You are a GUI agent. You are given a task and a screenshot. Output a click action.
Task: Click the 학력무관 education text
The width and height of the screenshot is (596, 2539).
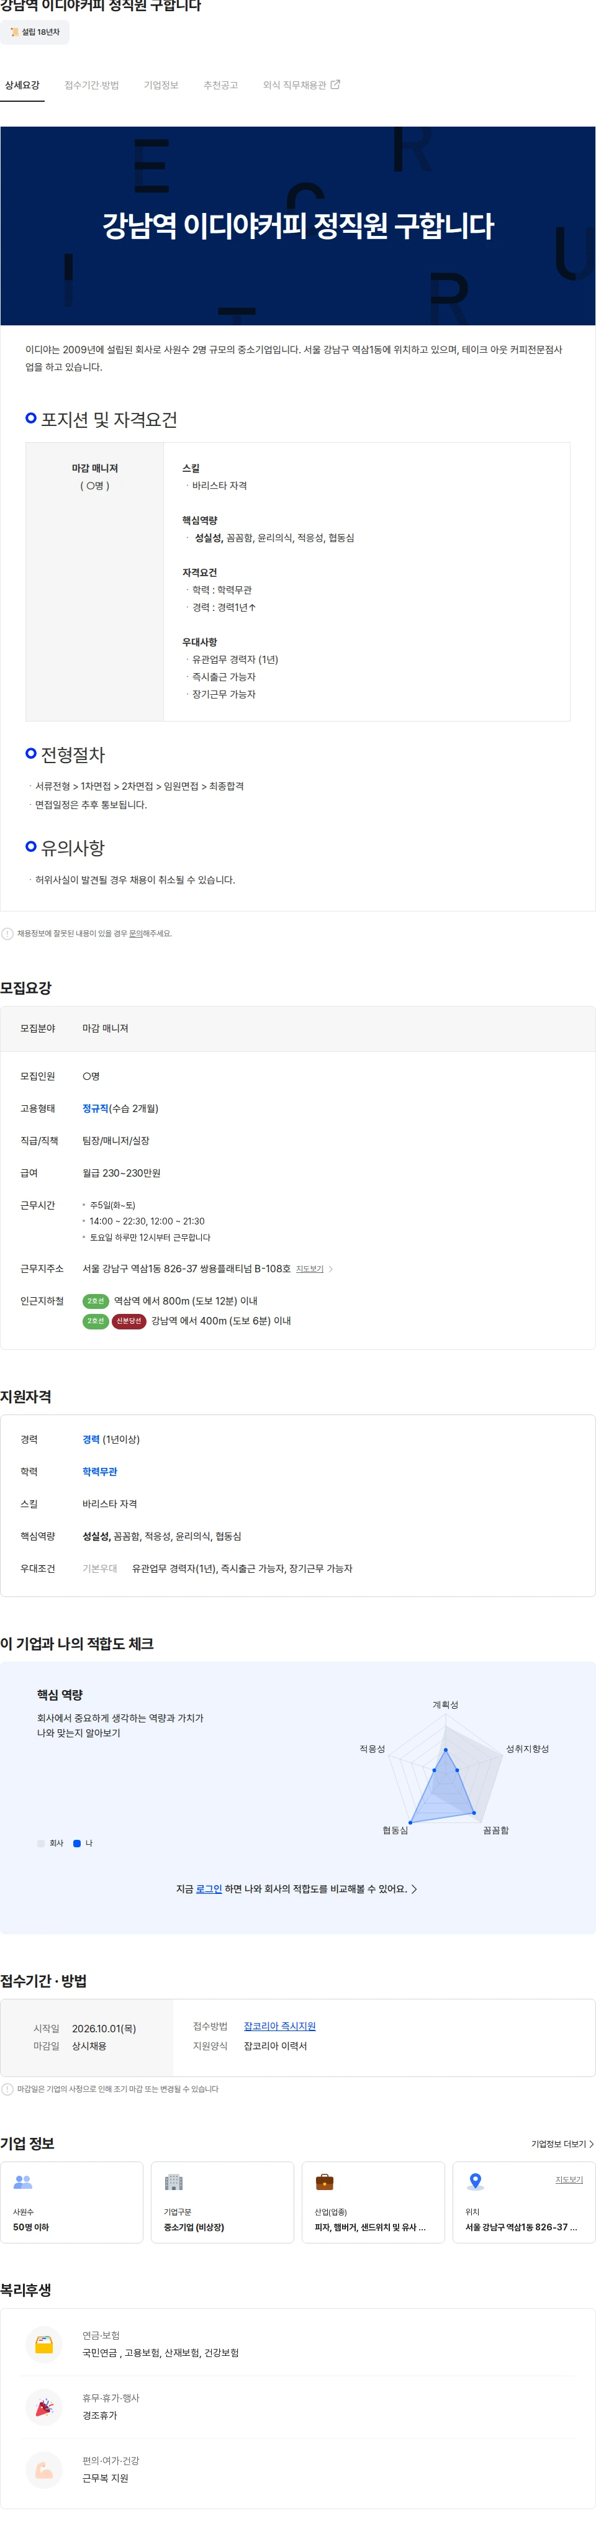click(x=99, y=1472)
